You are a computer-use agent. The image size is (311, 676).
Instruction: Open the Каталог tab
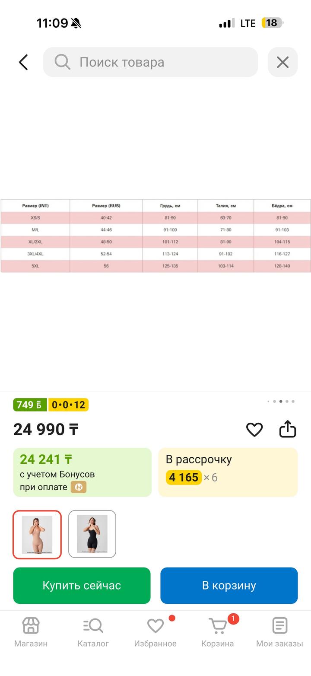coord(93,631)
